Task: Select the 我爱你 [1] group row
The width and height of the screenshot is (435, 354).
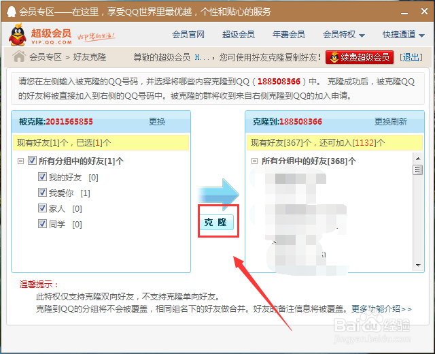Action: tap(64, 193)
